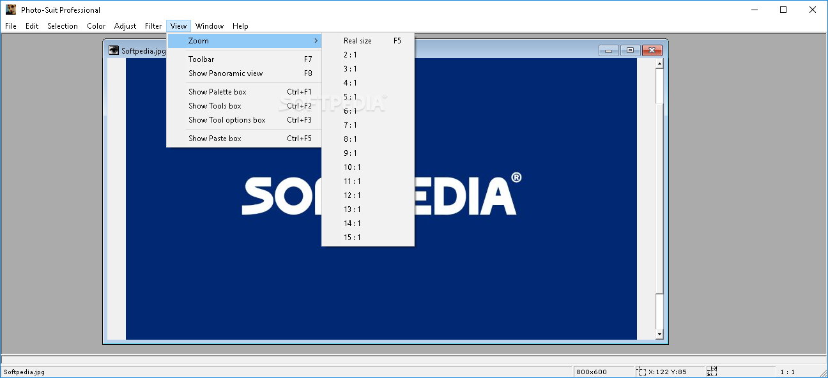Set zoom to 9 : 1
Image resolution: width=828 pixels, height=378 pixels.
368,153
